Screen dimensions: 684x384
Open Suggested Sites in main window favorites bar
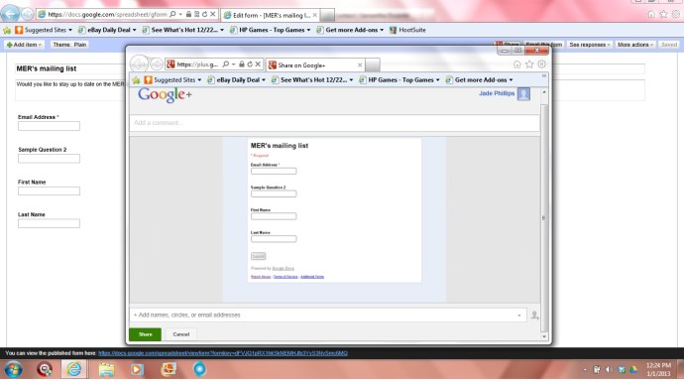coord(44,30)
